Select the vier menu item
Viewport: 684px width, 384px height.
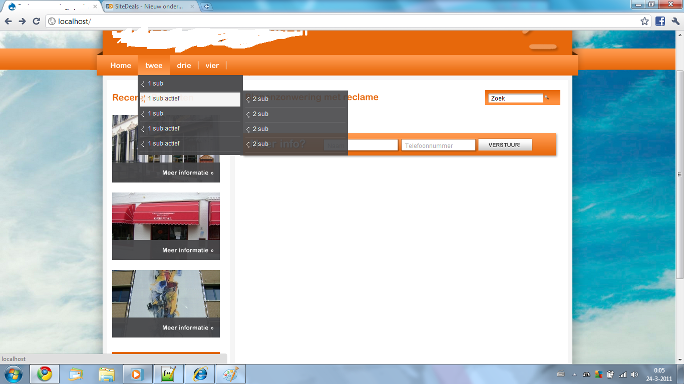tap(212, 65)
